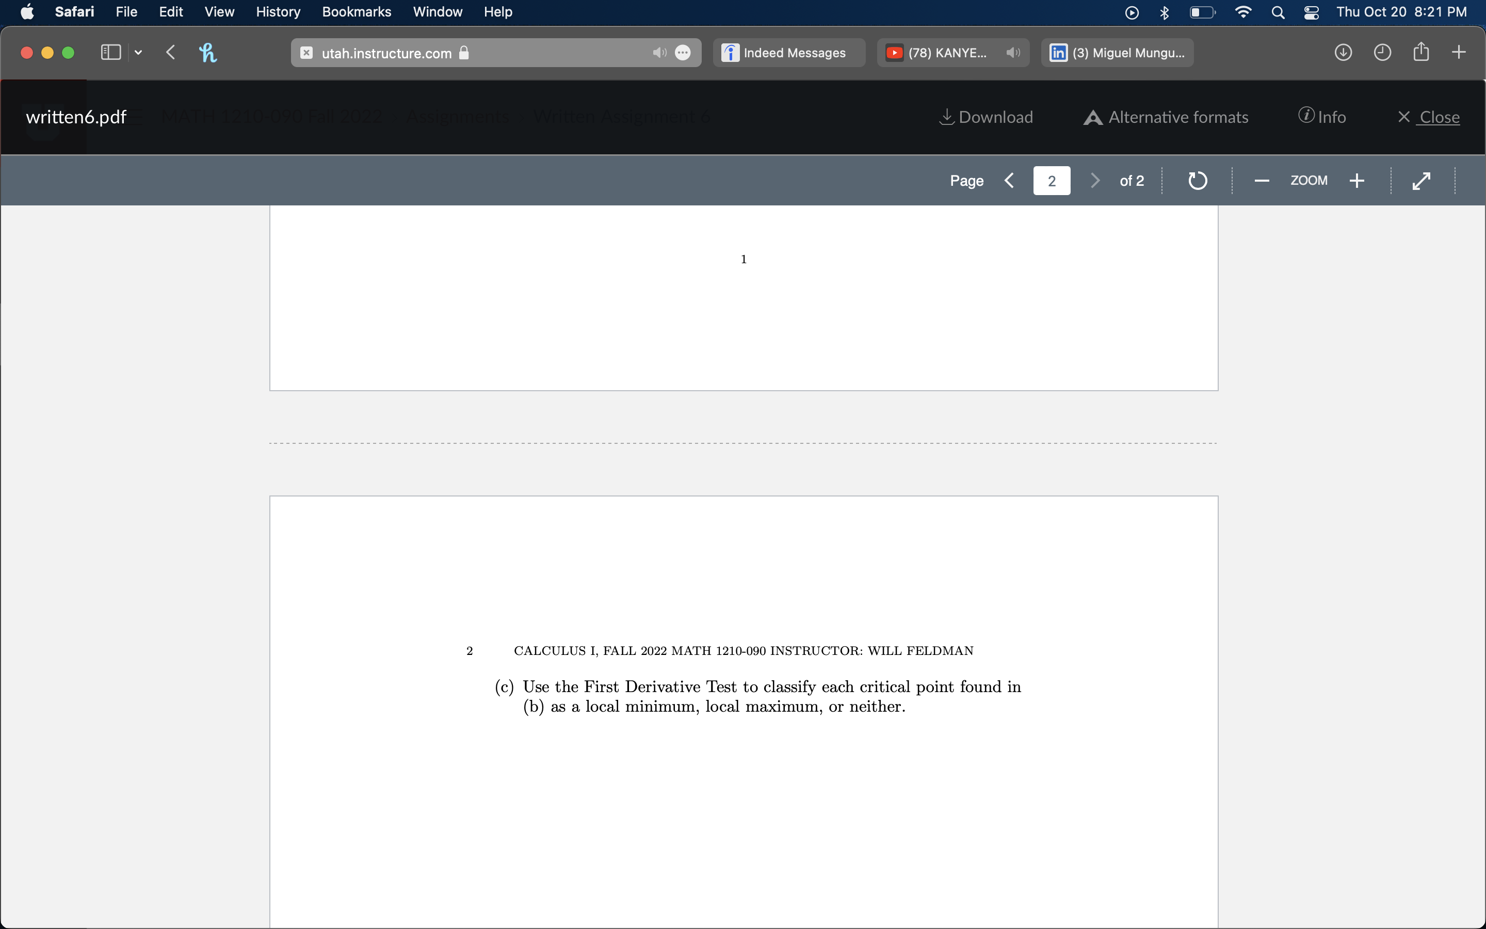This screenshot has width=1486, height=929.
Task: Expand the PDF viewer to full screen
Action: 1422,180
